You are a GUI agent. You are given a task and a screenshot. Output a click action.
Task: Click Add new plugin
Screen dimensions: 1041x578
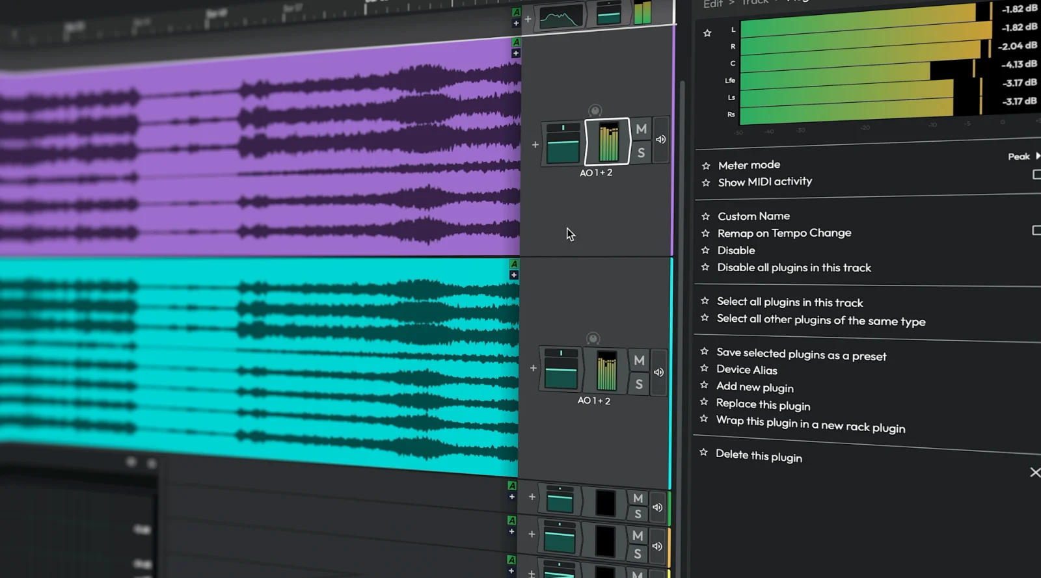click(755, 387)
